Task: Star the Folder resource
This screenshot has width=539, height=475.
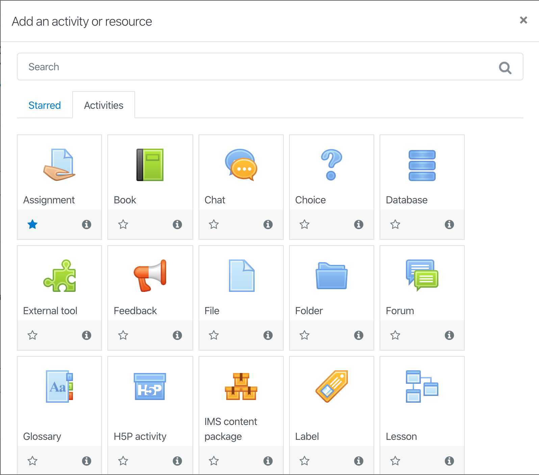Action: tap(305, 335)
